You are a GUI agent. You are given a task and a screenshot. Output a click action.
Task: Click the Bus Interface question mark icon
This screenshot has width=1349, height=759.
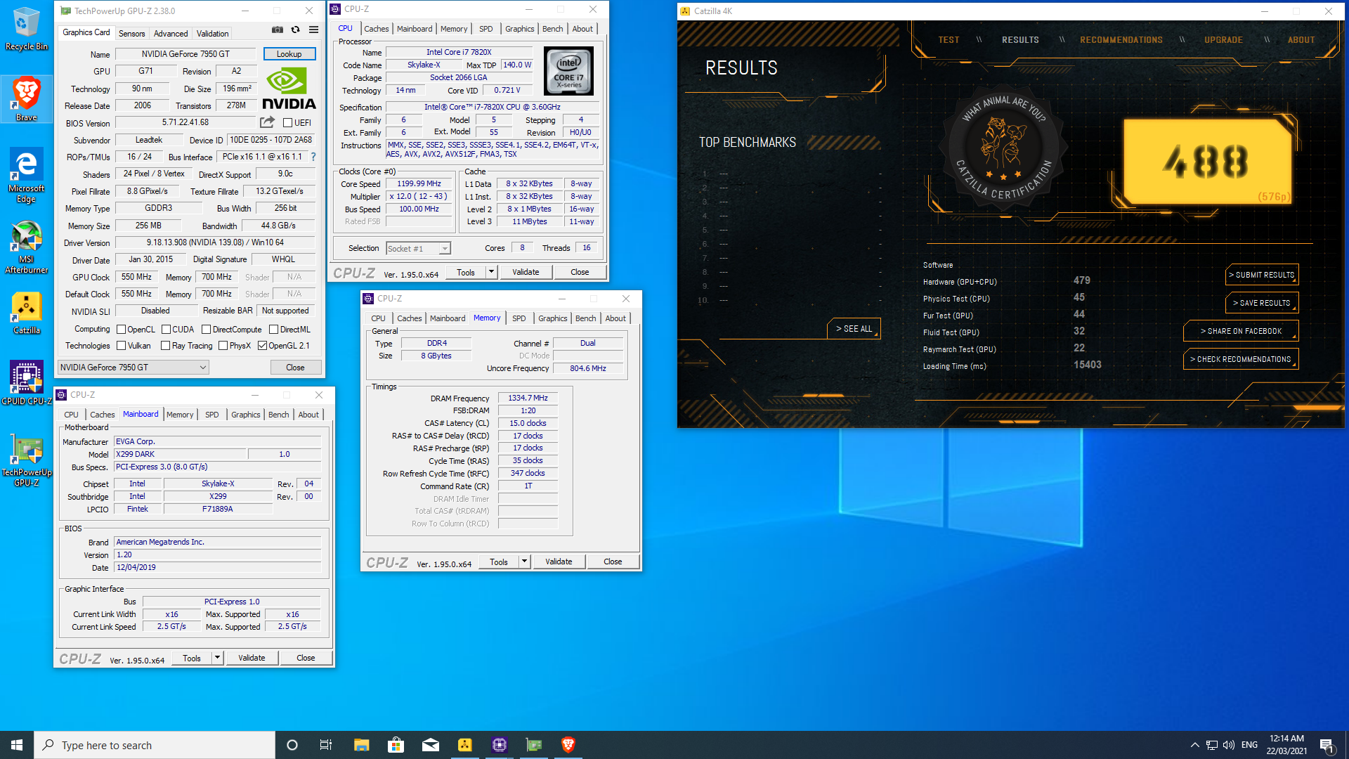point(313,157)
